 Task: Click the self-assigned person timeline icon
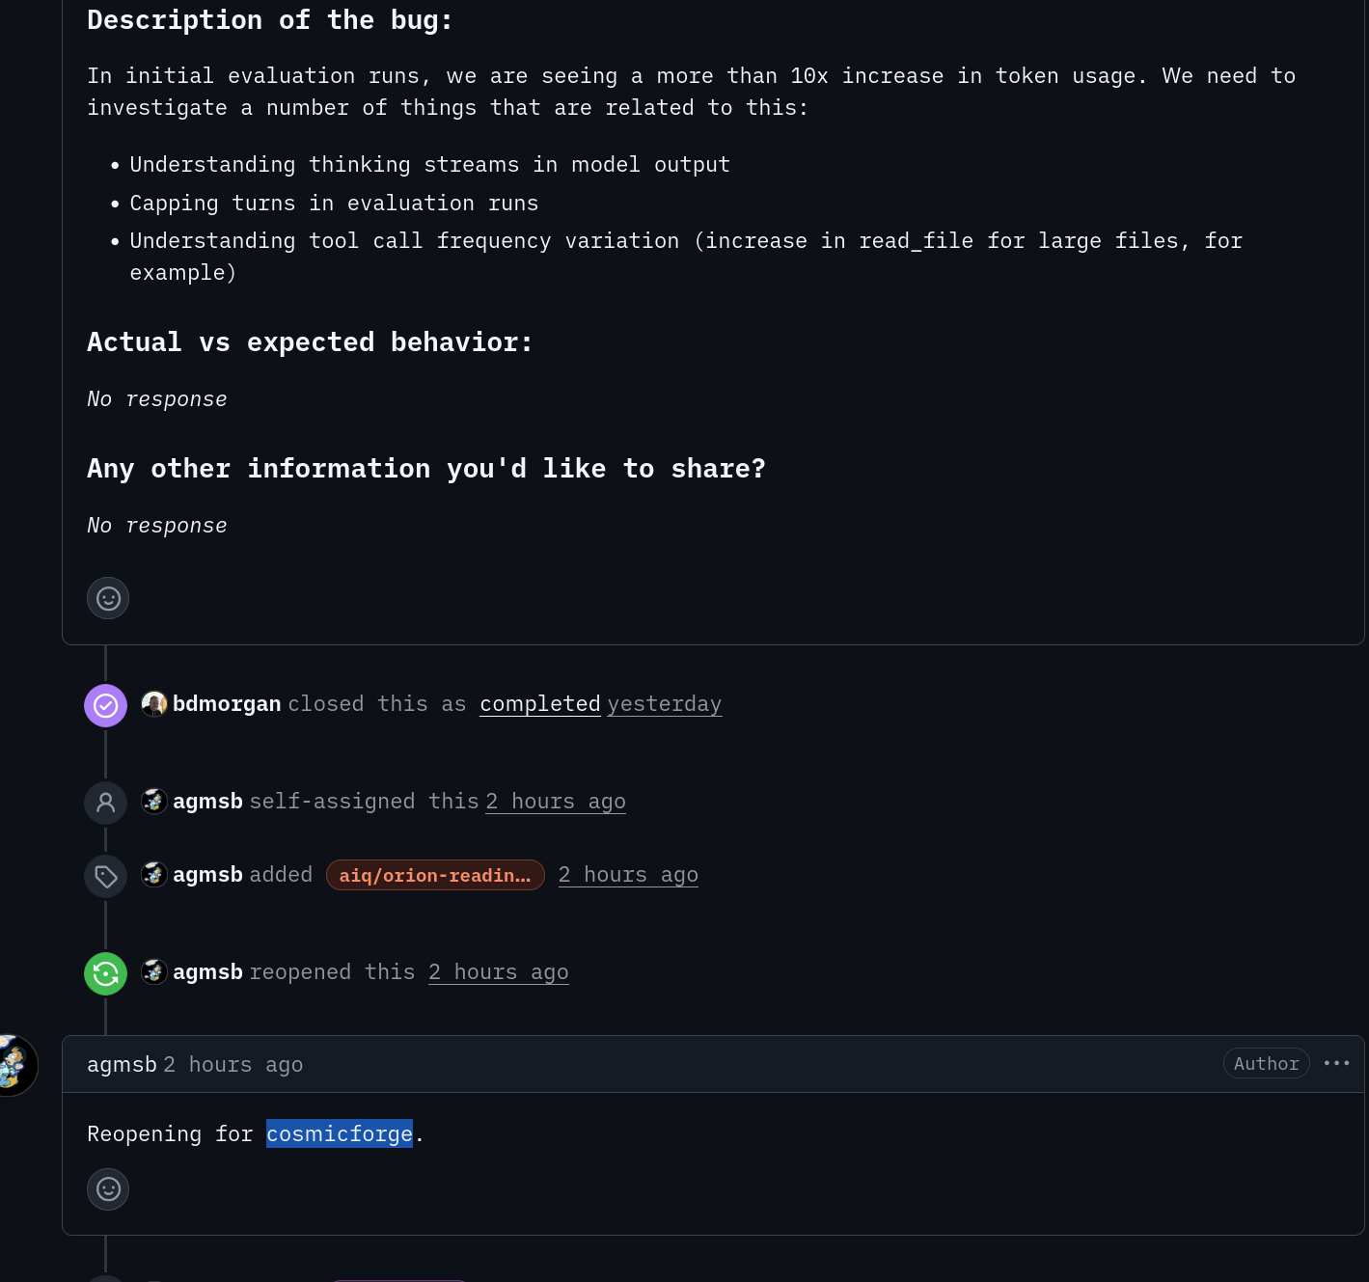(106, 803)
